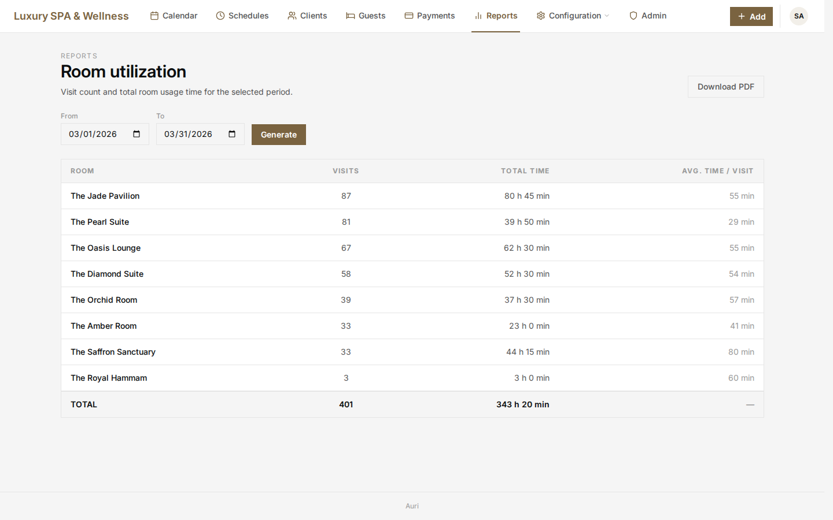The height and width of the screenshot is (520, 833).
Task: Click the Configuration gear icon
Action: pos(541,16)
